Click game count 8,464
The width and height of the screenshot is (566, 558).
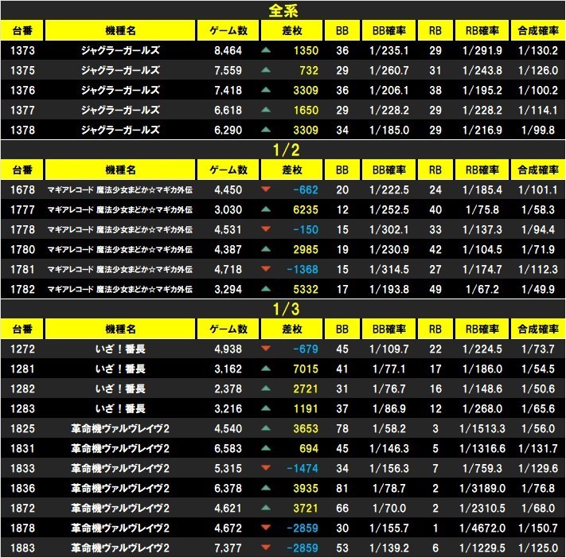click(x=228, y=50)
